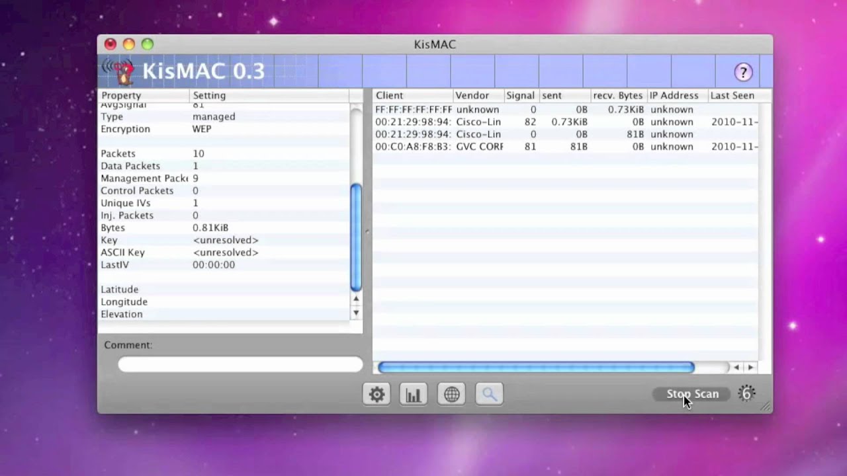
Task: Select the Type managed property row
Action: (224, 116)
